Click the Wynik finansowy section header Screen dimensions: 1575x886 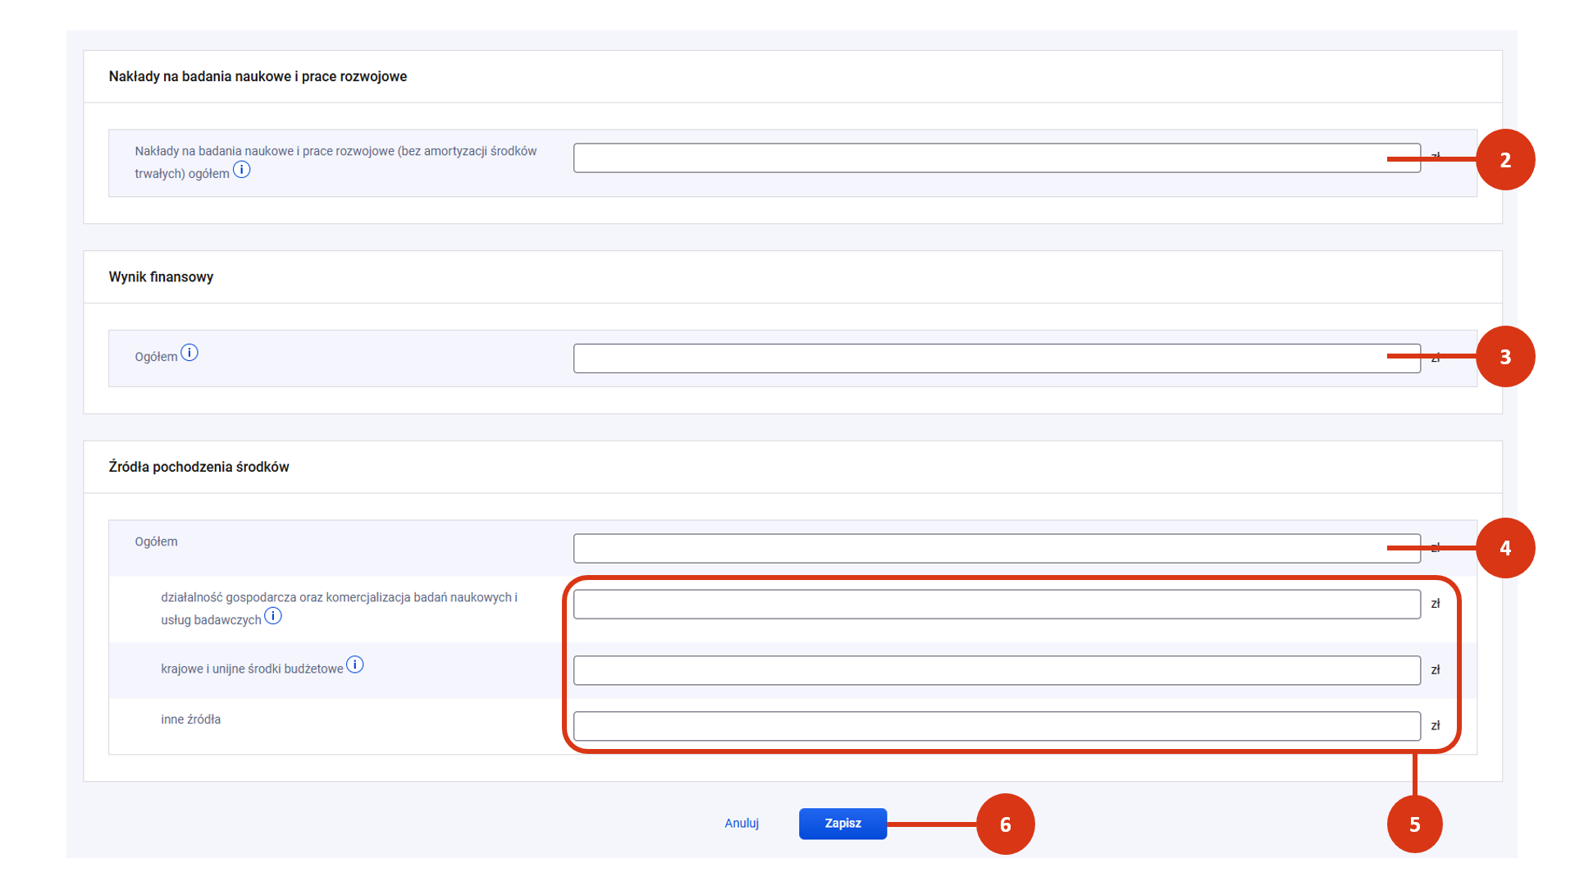[x=161, y=277]
